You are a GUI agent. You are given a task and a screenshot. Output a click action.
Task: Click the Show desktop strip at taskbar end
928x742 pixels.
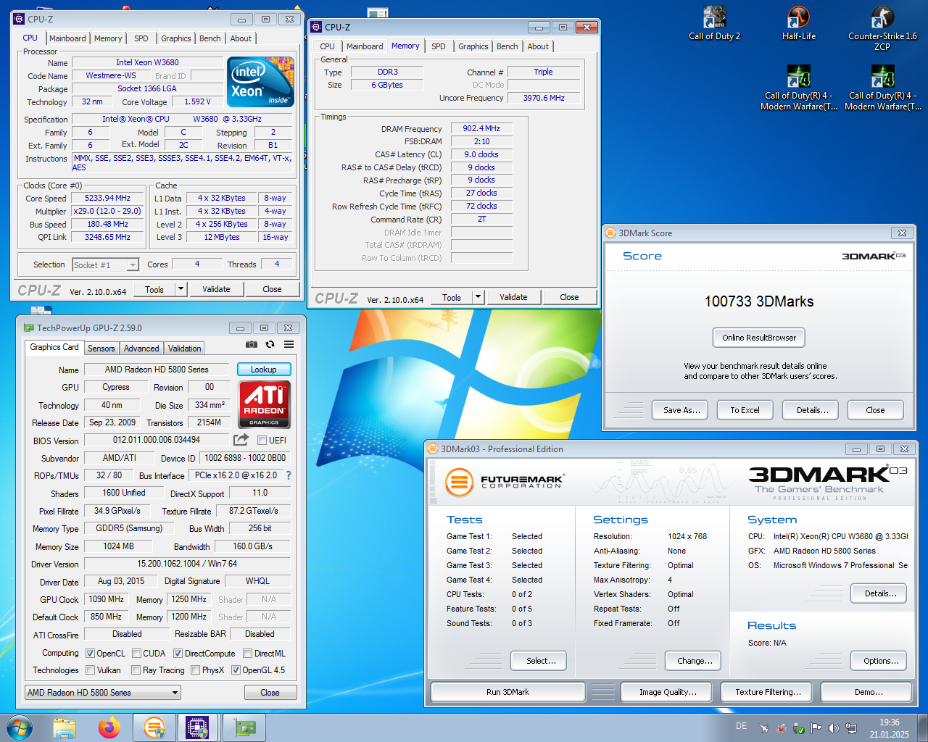coord(922,728)
